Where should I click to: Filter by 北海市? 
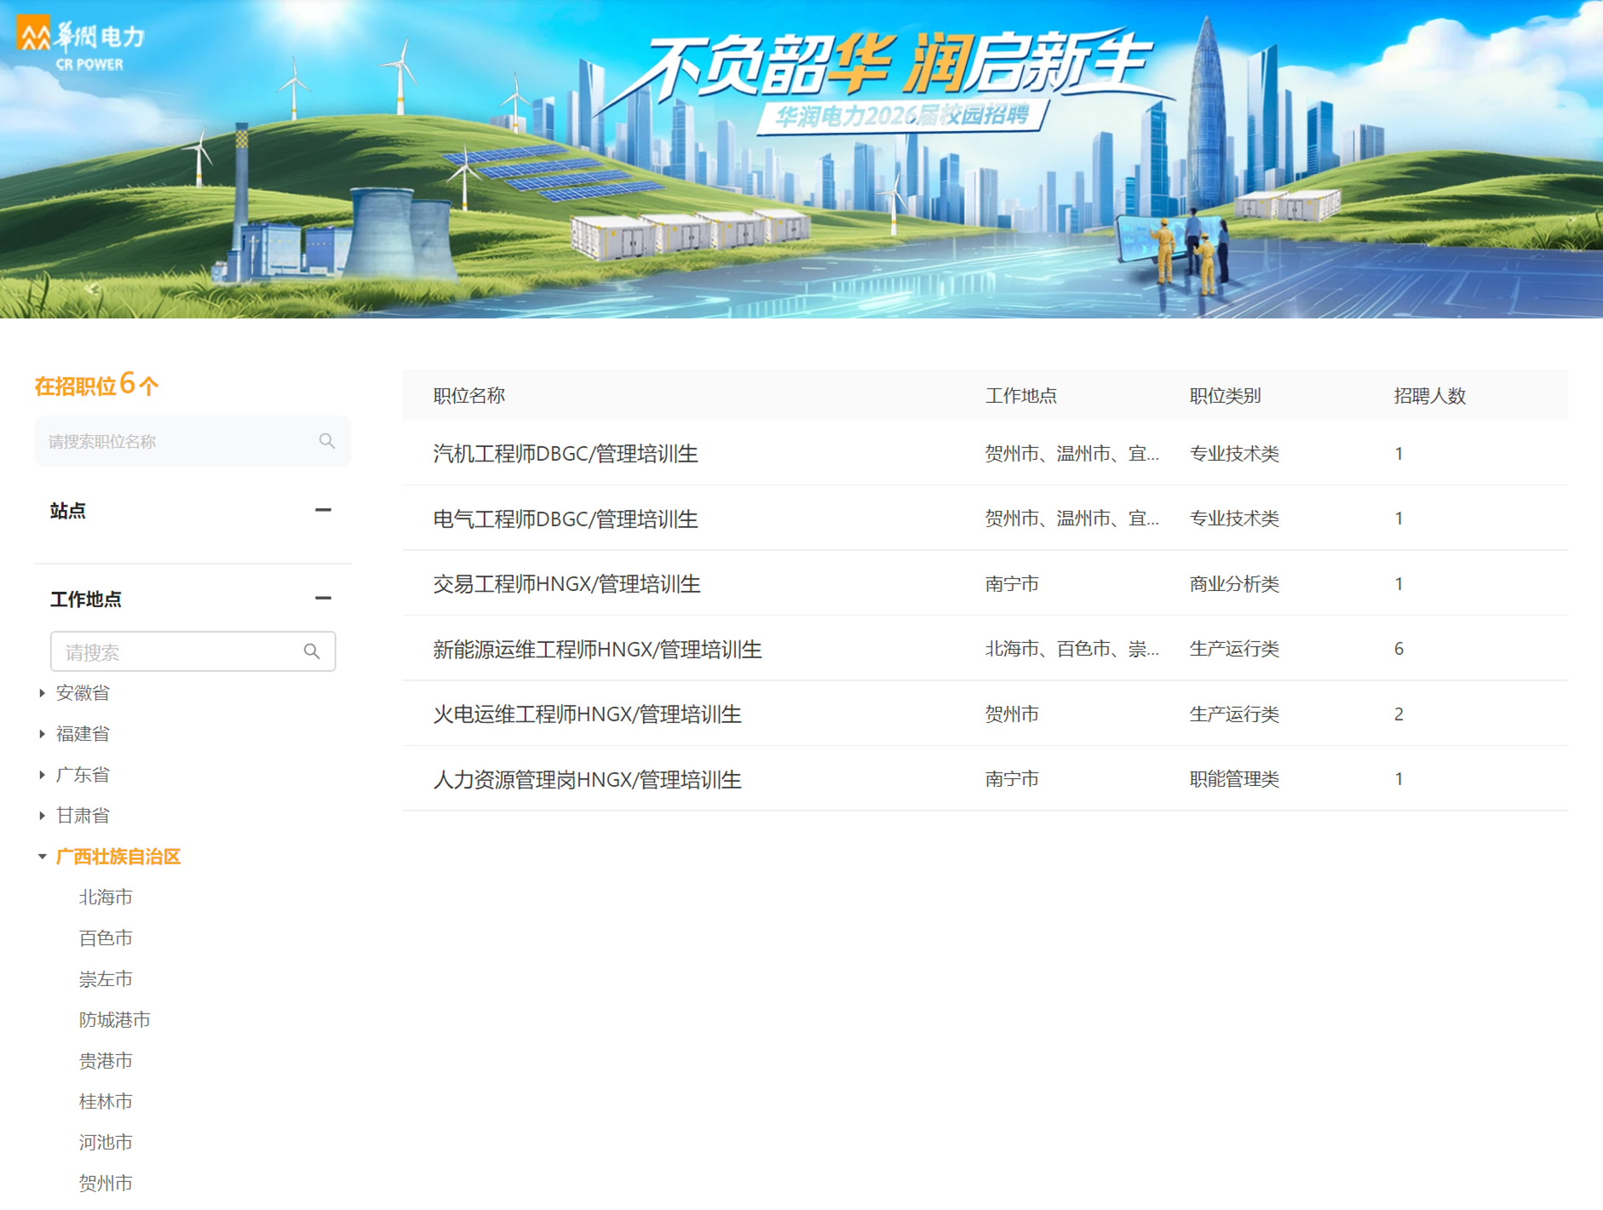coord(106,897)
